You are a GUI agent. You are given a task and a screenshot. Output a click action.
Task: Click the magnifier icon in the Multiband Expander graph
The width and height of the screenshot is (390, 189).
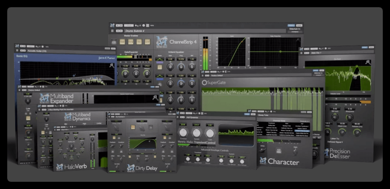tap(155, 98)
